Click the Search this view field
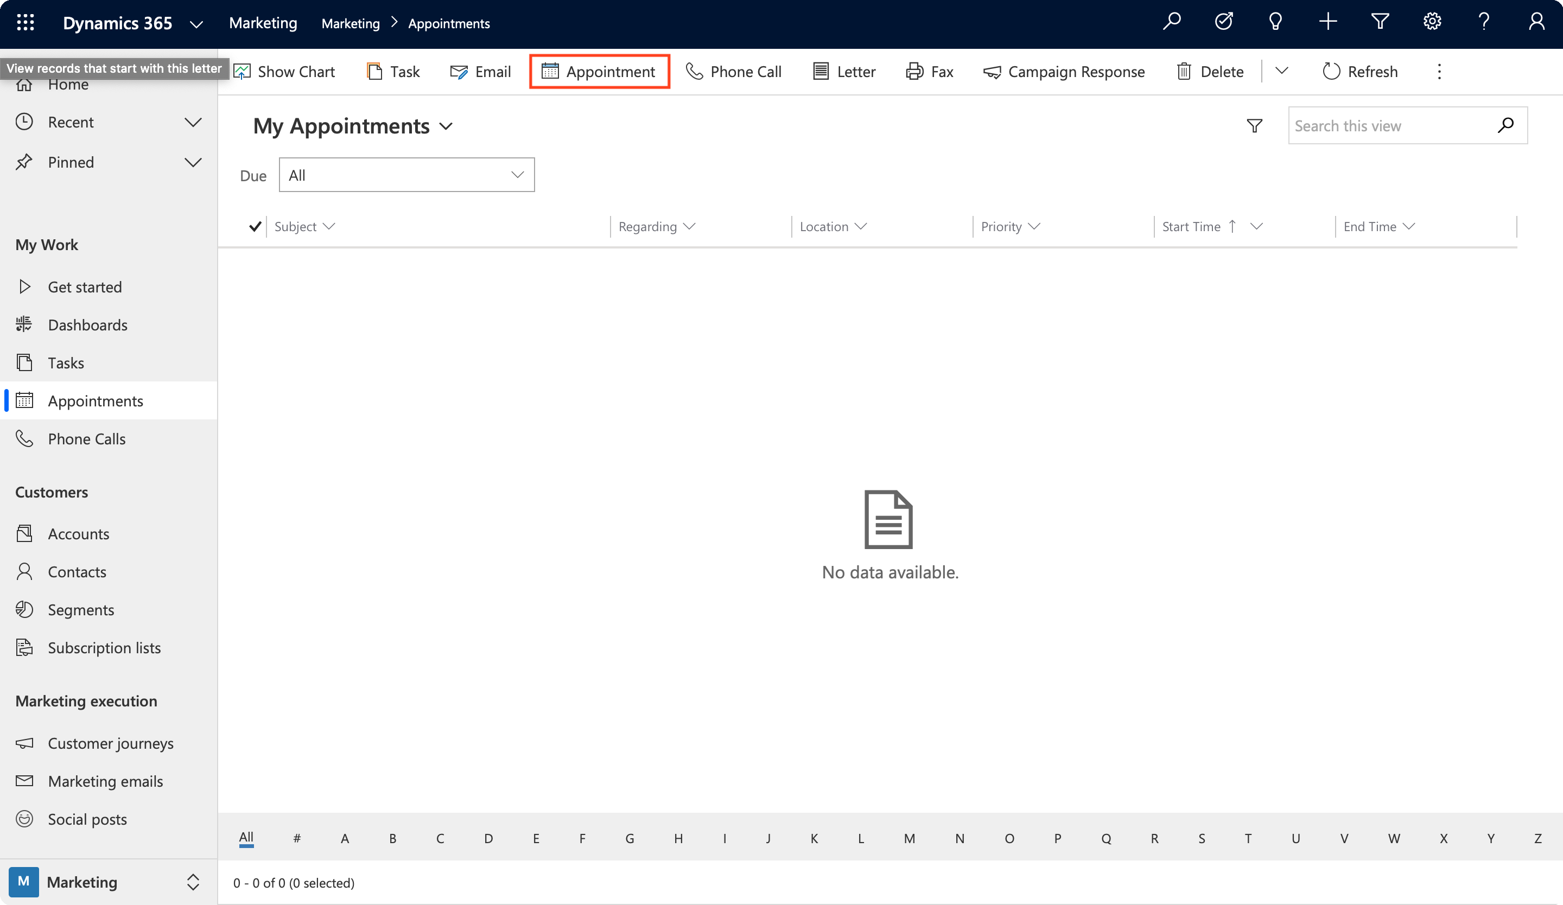The height and width of the screenshot is (905, 1563). tap(1407, 125)
